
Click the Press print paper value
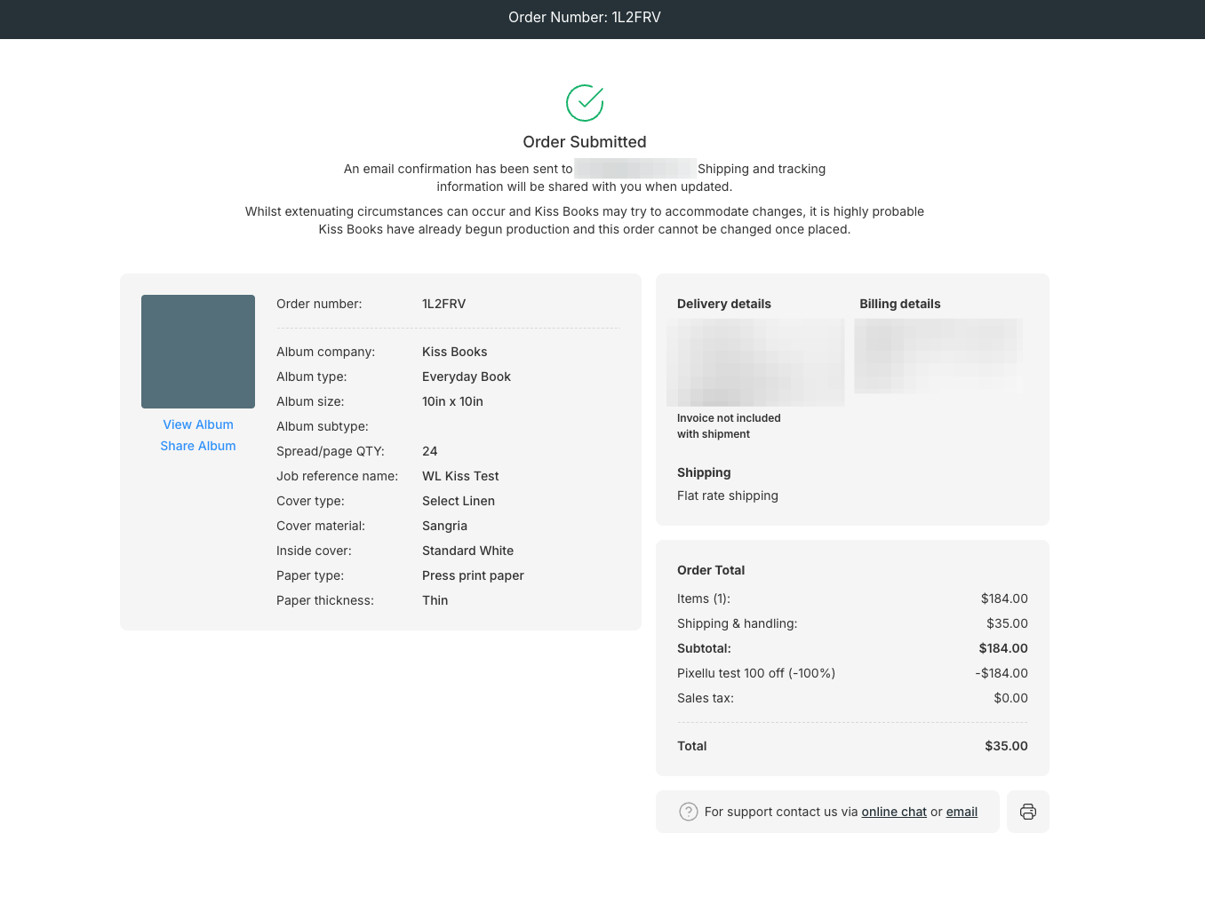(474, 575)
